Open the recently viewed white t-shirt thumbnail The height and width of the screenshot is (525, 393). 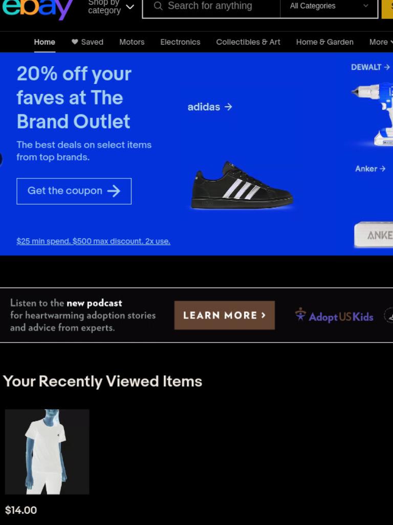pos(47,452)
